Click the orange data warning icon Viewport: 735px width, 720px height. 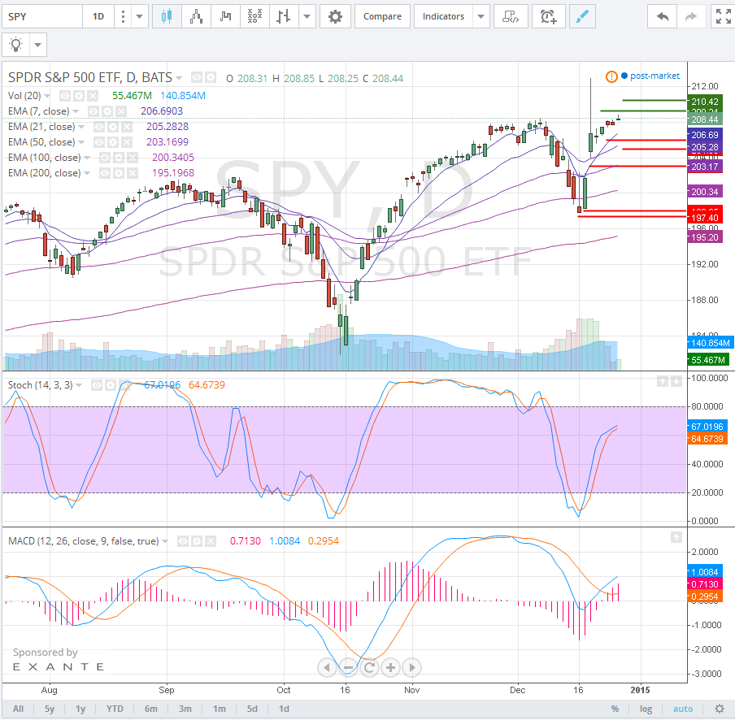click(611, 76)
